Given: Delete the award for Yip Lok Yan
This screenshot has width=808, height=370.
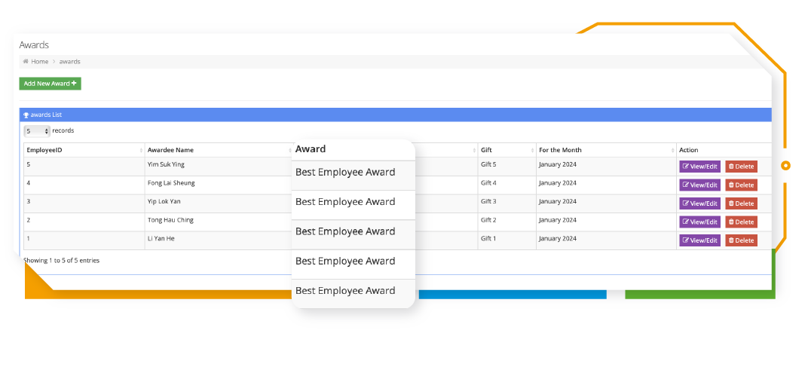Looking at the screenshot, I should coord(742,203).
